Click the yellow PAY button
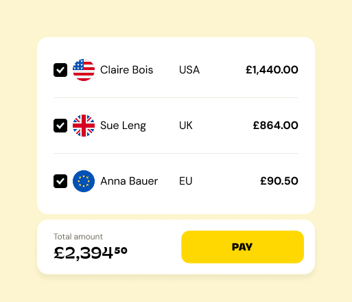This screenshot has width=352, height=302. click(242, 247)
